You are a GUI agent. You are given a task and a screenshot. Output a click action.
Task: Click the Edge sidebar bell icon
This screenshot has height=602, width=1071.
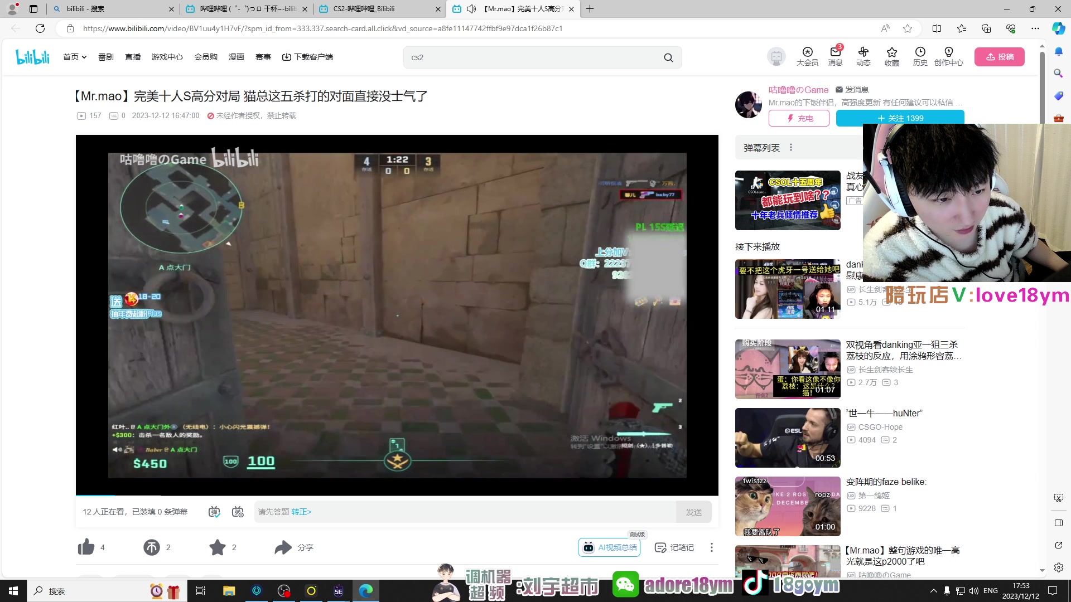[1059, 51]
